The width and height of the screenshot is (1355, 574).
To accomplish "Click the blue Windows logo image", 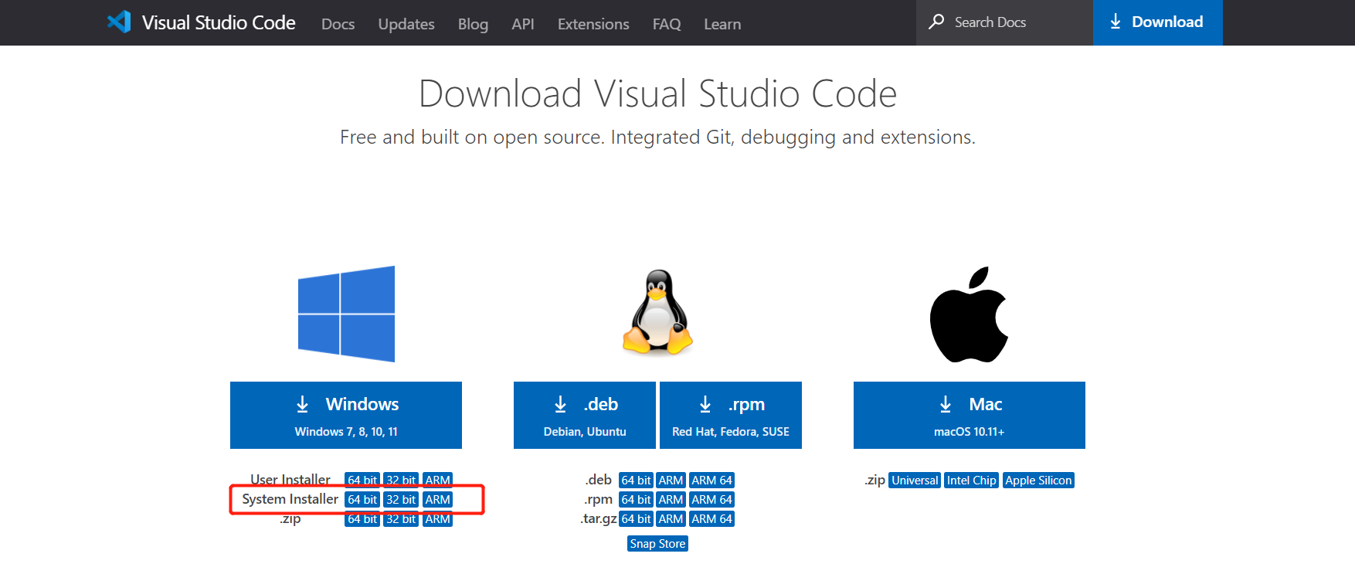I will coord(346,314).
